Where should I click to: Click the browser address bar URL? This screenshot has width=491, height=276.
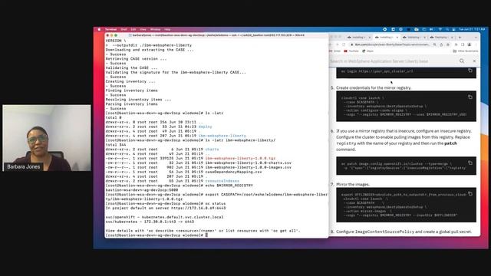click(x=392, y=44)
